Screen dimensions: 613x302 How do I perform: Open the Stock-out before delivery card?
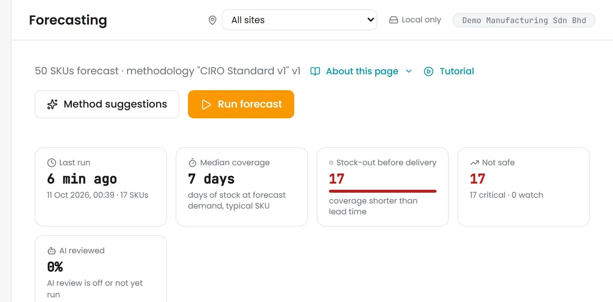coord(383,187)
